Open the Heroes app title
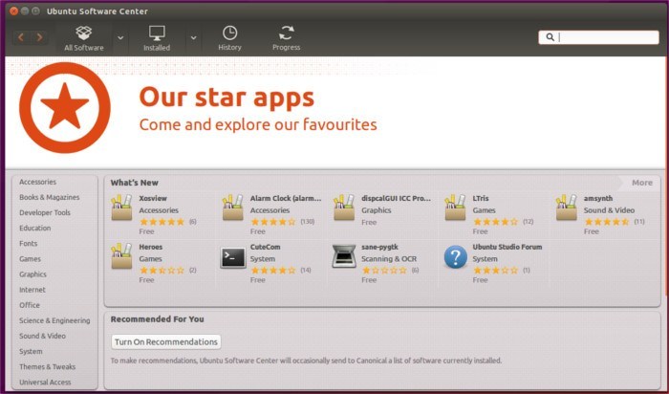Screen dimensions: 669x394 click(151, 247)
